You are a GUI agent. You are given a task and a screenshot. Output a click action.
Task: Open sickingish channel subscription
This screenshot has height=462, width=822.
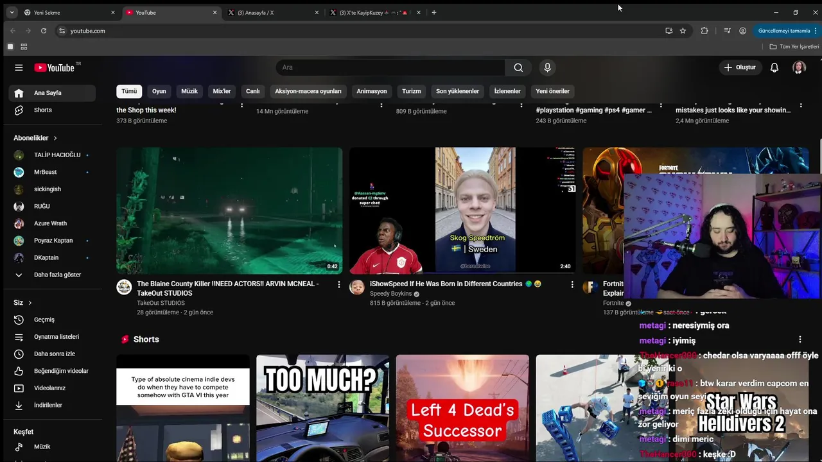pos(52,189)
